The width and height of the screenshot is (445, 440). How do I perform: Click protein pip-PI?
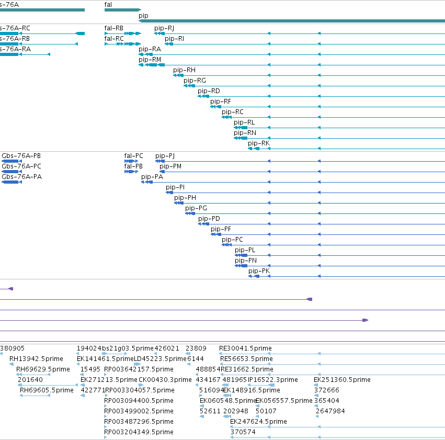pyautogui.click(x=305, y=193)
